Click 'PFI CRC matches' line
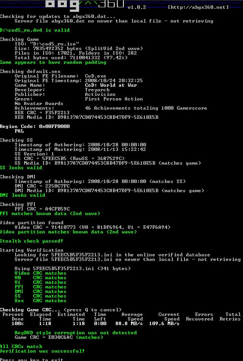243x361 pixels. [40, 287]
